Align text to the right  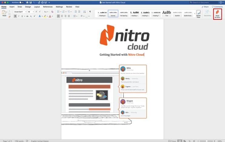pos(65,16)
